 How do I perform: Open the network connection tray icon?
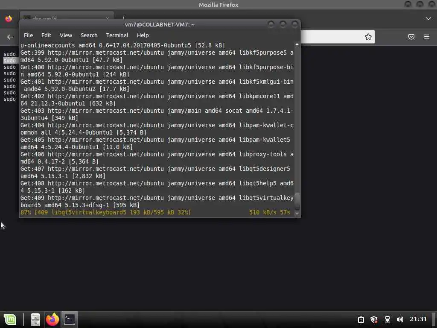(387, 319)
